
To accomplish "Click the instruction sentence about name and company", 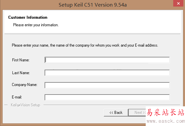I will tap(85, 45).
